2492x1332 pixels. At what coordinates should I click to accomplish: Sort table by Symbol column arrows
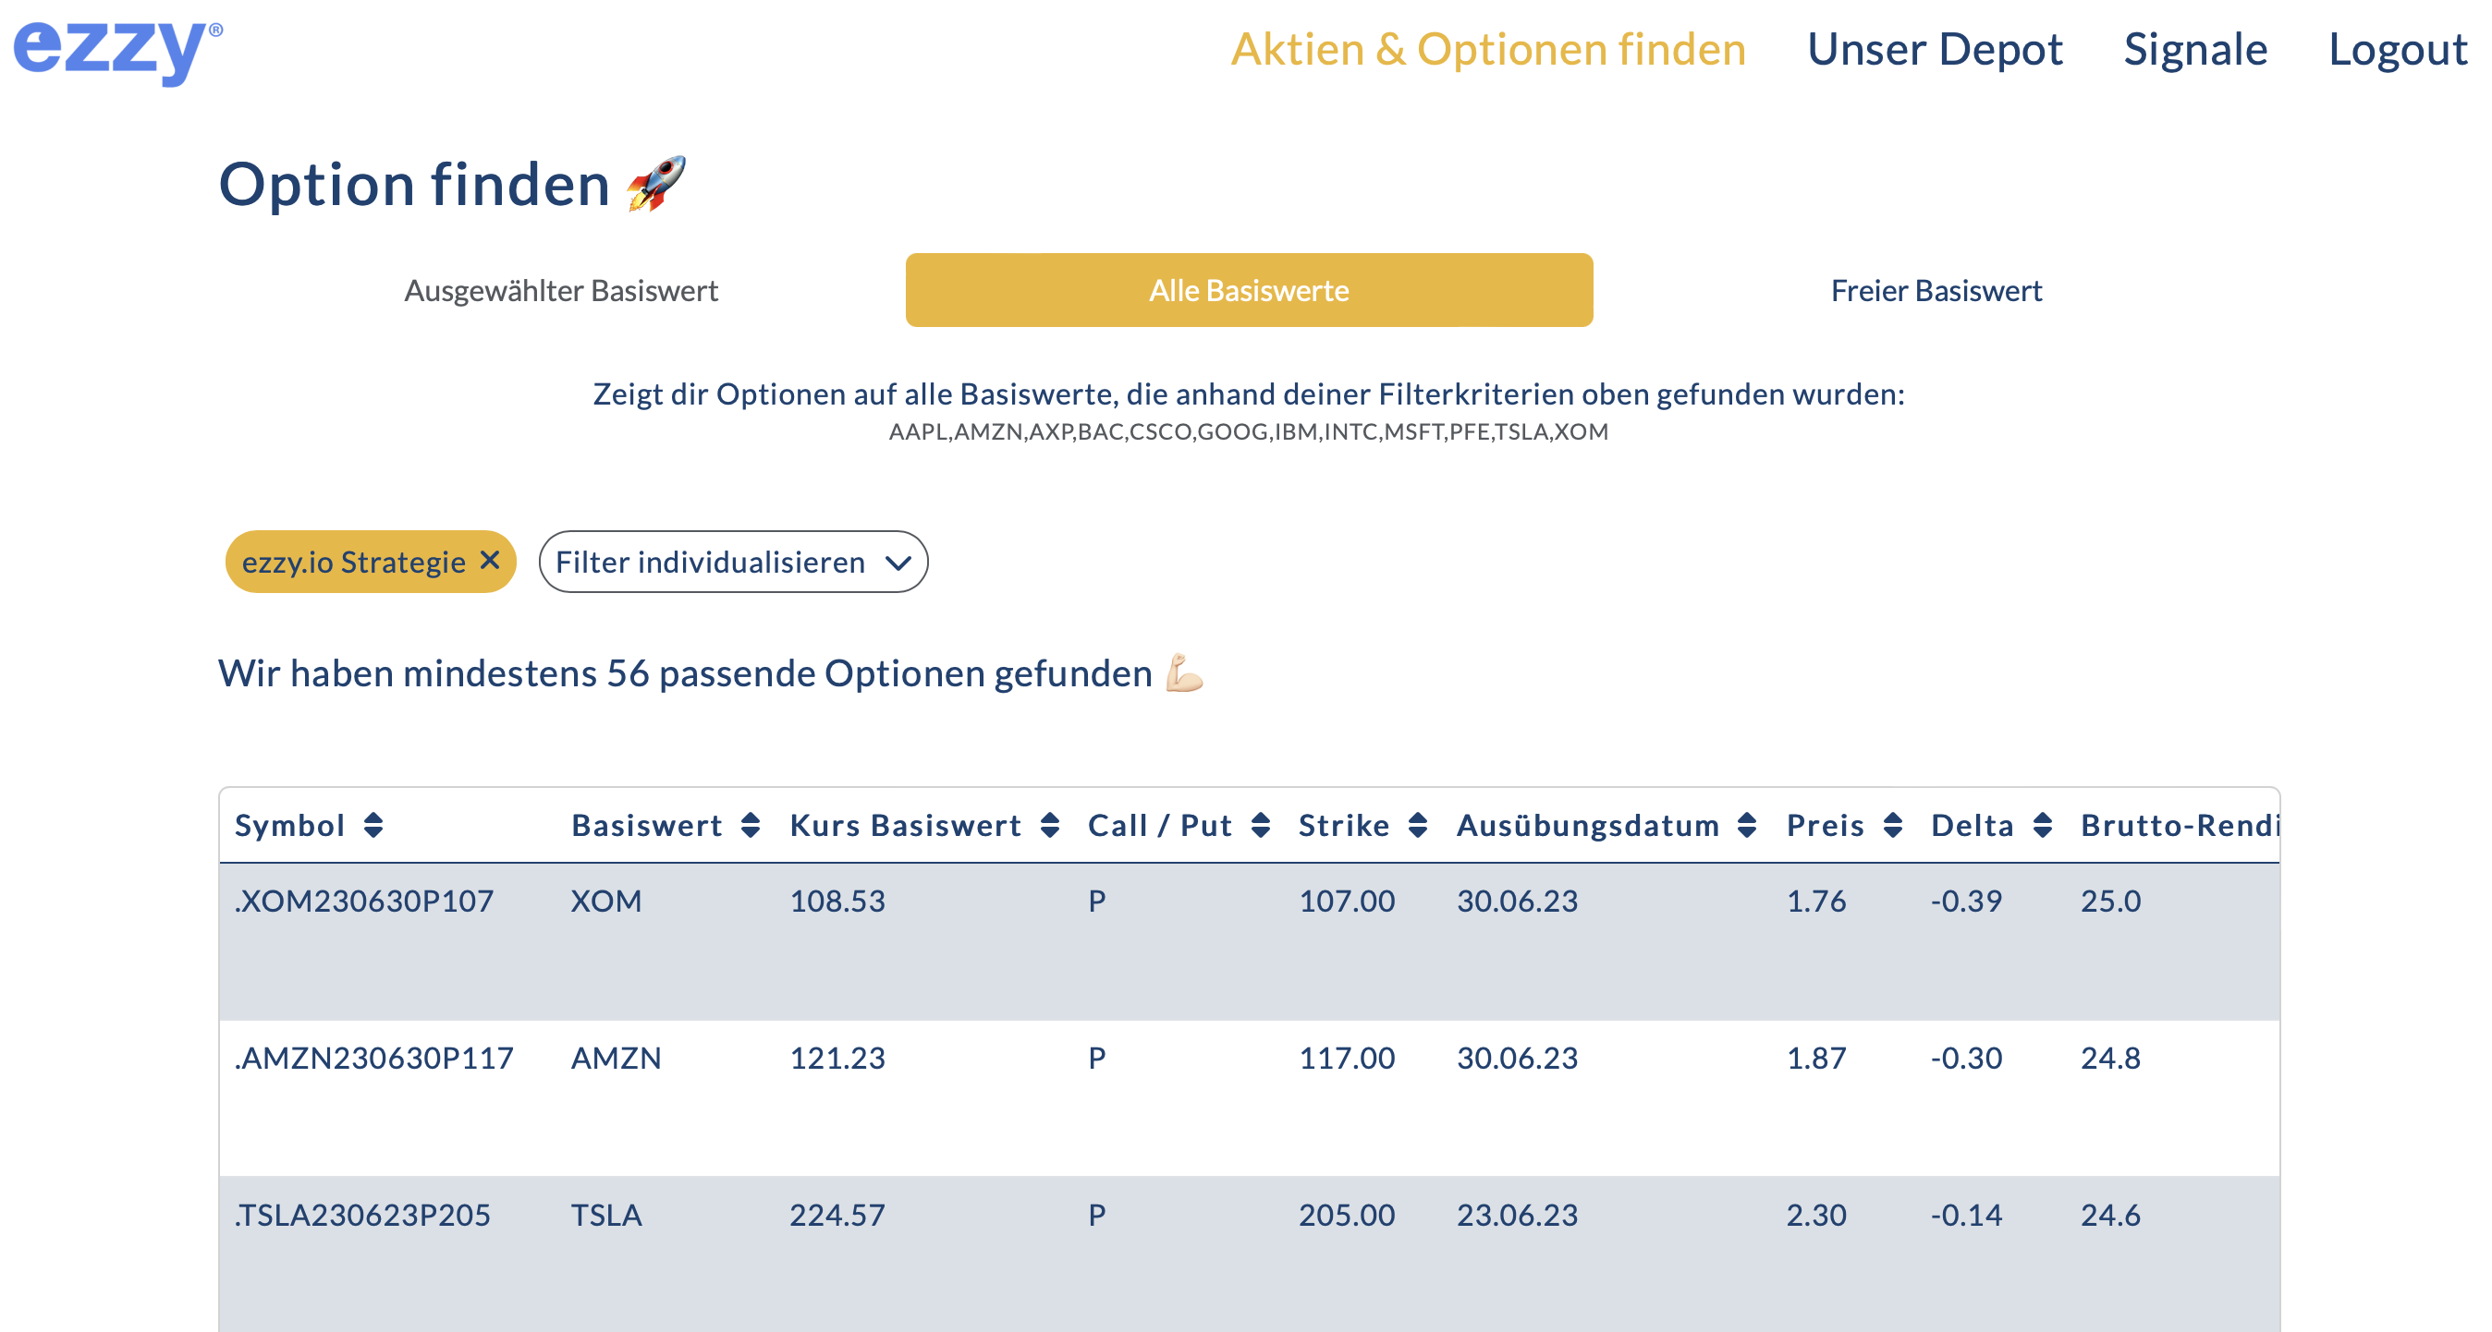click(x=373, y=825)
